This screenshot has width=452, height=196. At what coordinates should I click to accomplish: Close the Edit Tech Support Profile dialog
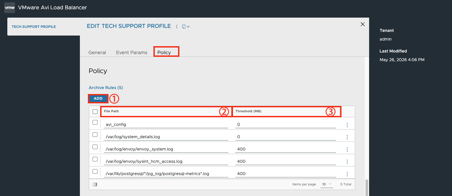point(363,24)
